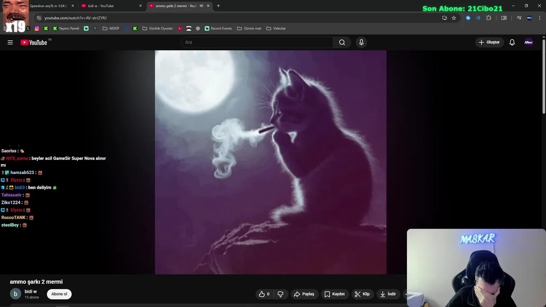Open the YouTube notifications bell

click(512, 42)
